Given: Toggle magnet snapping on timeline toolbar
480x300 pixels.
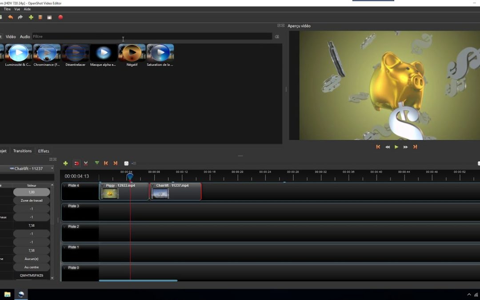Looking at the screenshot, I should click(x=76, y=164).
